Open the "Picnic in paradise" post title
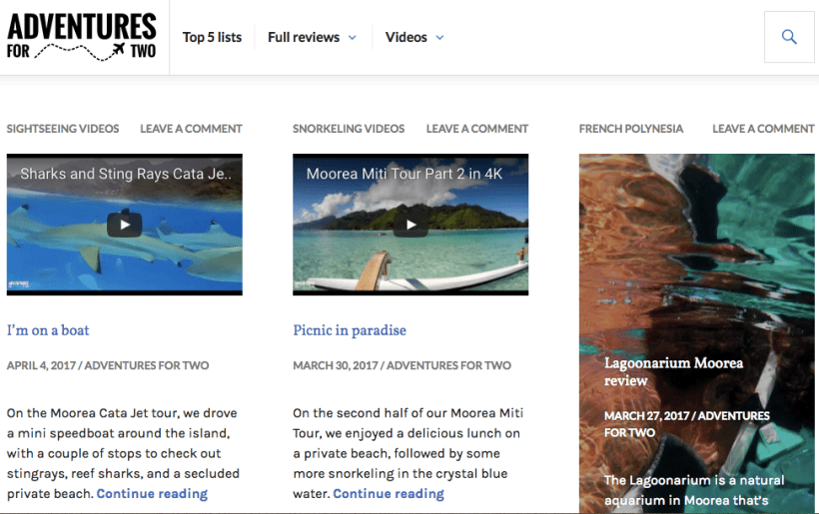819x514 pixels. click(x=350, y=330)
